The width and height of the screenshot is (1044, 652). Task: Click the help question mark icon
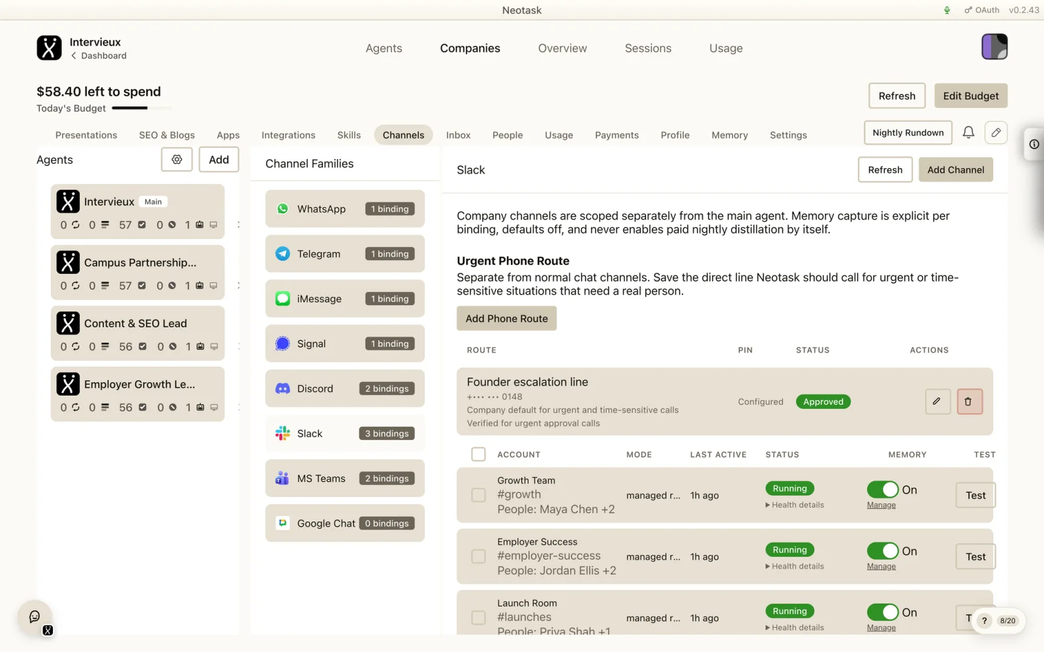[984, 621]
